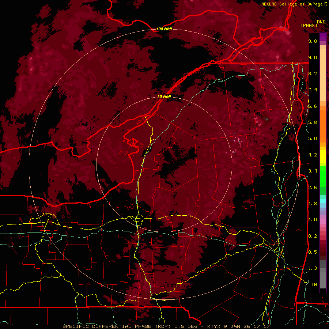Click the bright green segment of color bar
This screenshot has height=329, width=329.
(323, 176)
